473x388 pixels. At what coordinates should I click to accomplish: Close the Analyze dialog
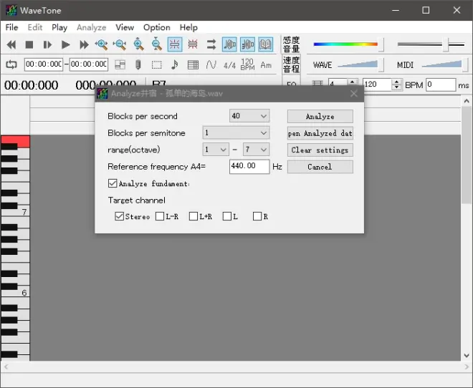354,94
